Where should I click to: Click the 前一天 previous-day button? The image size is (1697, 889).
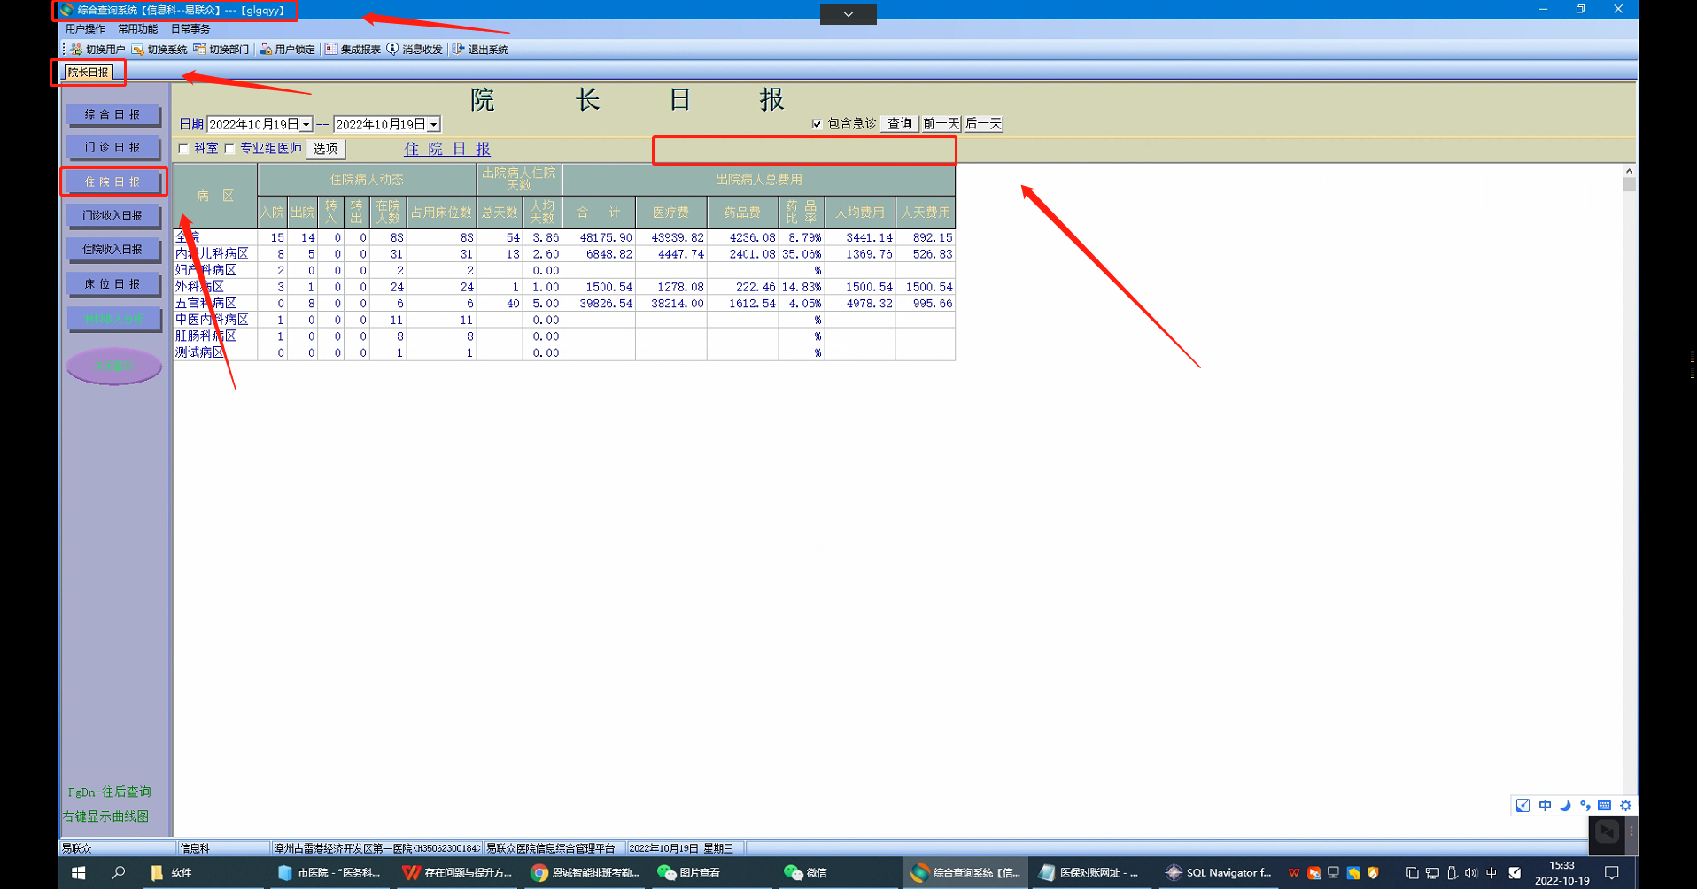[941, 124]
